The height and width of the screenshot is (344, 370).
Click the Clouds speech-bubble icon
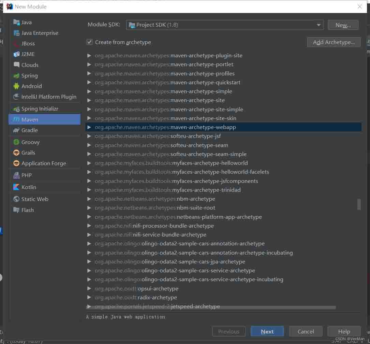pos(16,65)
